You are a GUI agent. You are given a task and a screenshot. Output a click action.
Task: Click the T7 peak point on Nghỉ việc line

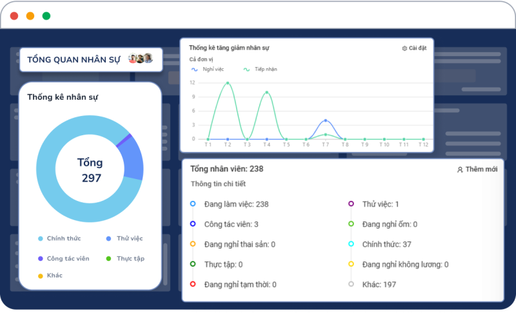coord(326,120)
